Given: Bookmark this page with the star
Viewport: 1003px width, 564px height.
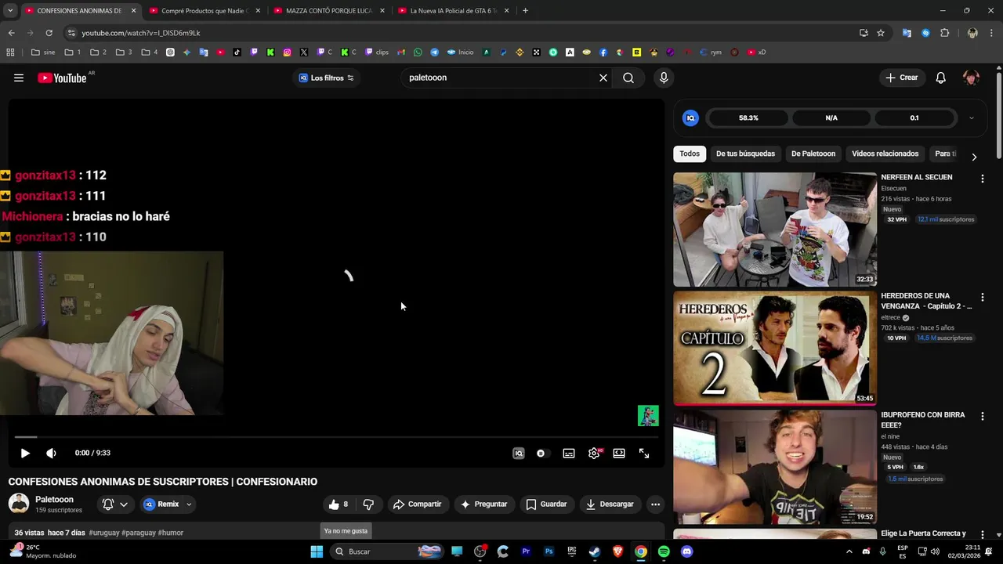Looking at the screenshot, I should point(881,33).
